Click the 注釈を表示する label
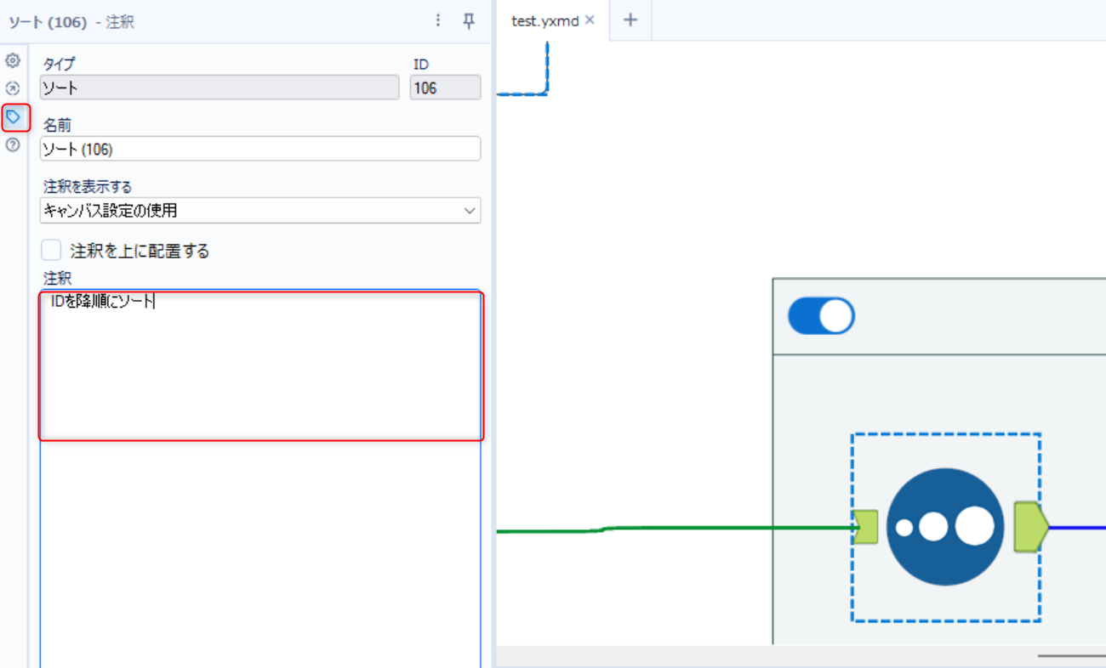 [88, 186]
